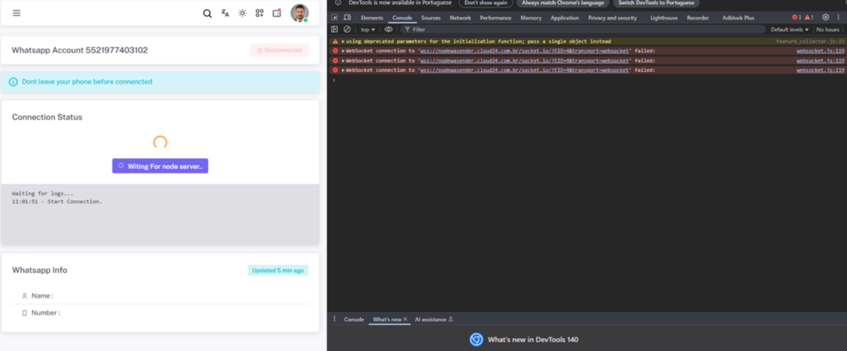Viewport: 847px width, 351px height.
Task: Toggle the device toolbar icon in DevTools
Action: (347, 18)
